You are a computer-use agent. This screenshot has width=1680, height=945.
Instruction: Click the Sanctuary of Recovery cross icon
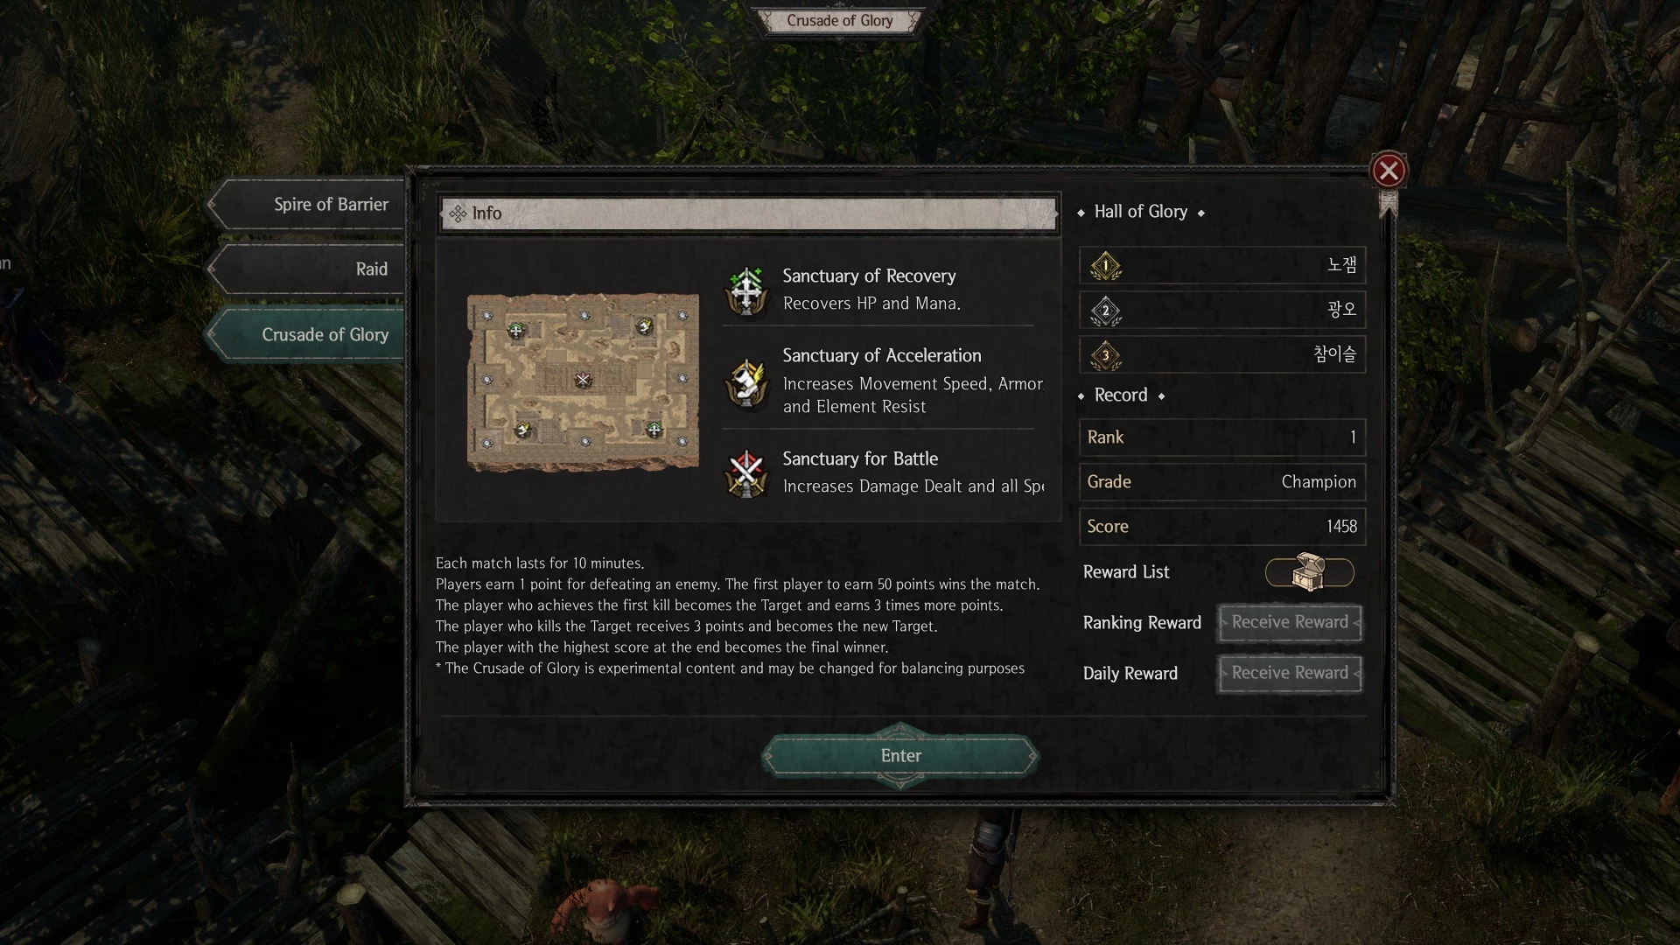[746, 290]
